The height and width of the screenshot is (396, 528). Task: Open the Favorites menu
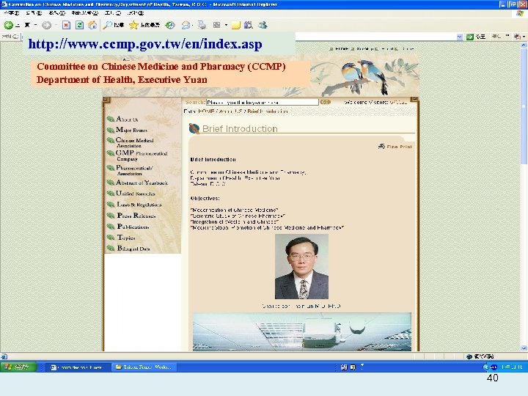click(x=85, y=13)
